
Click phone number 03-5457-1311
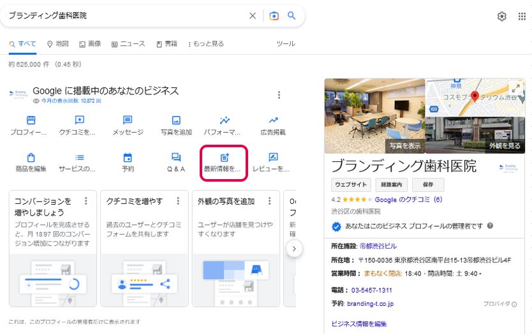click(371, 290)
